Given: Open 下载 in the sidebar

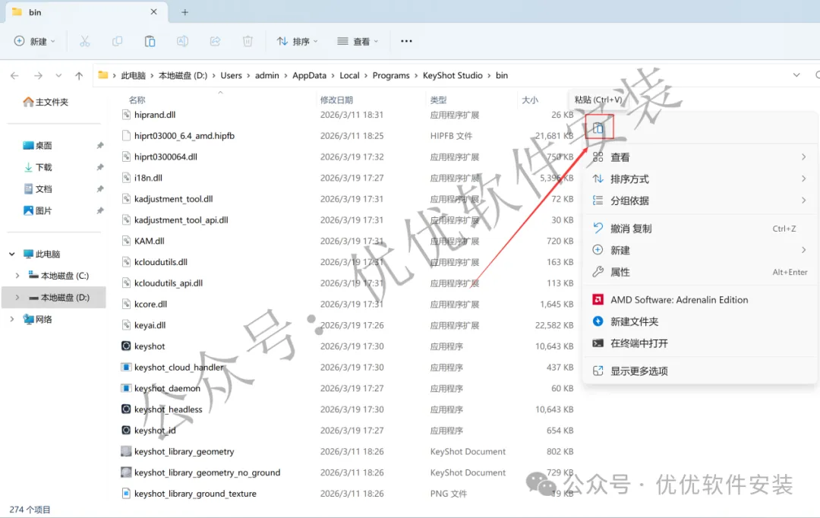Looking at the screenshot, I should pos(38,167).
